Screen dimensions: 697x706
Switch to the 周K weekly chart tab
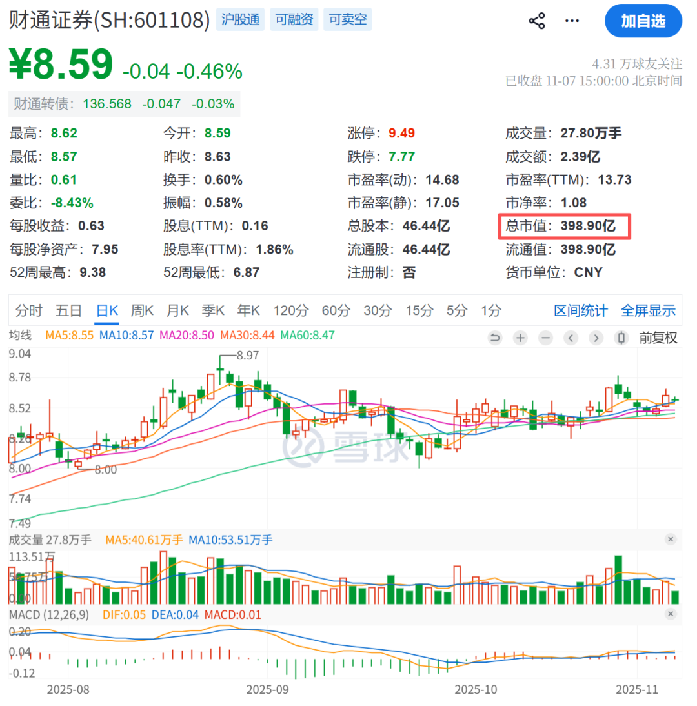point(141,310)
